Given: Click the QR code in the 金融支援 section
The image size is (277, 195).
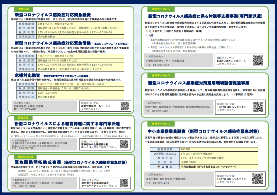Looking at the screenshot, I should pyautogui.click(x=125, y=106).
